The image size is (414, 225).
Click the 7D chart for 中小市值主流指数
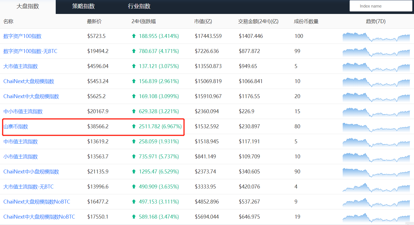click(x=376, y=112)
